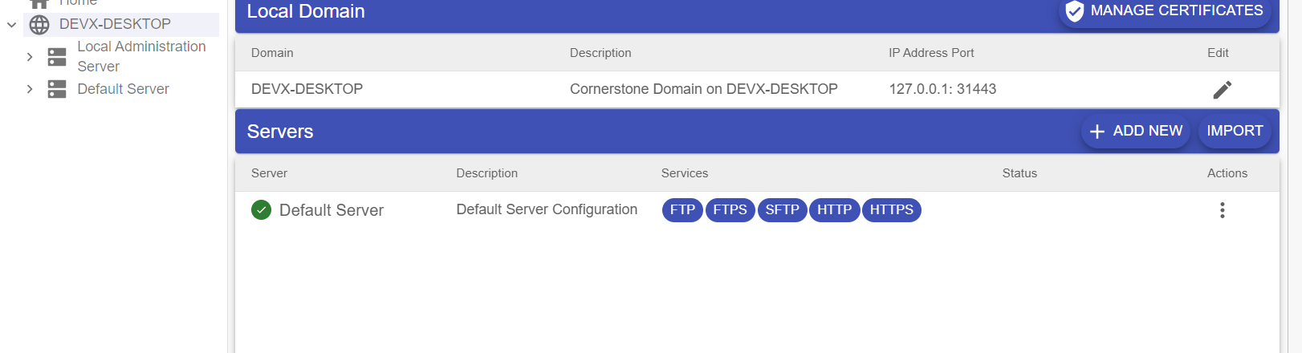Click the HTTPS service badge

point(891,210)
